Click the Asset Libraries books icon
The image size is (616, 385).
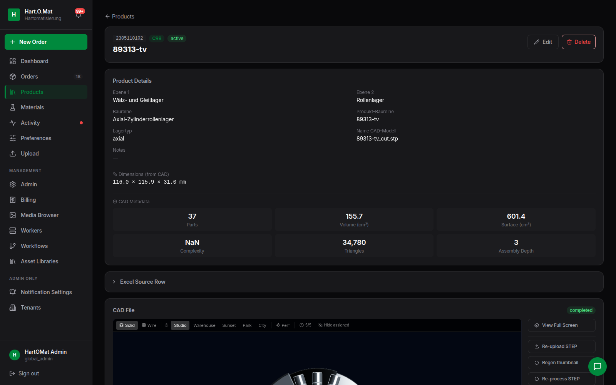point(13,261)
